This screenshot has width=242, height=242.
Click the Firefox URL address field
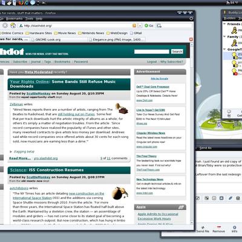(77, 25)
